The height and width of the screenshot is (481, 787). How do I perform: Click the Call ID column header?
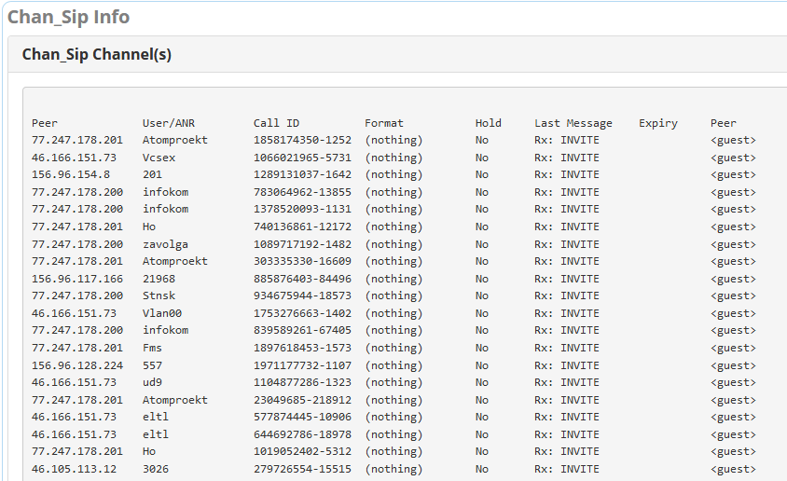[x=276, y=123]
